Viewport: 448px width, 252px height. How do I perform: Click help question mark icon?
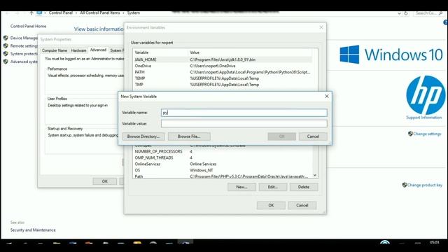tap(446, 22)
